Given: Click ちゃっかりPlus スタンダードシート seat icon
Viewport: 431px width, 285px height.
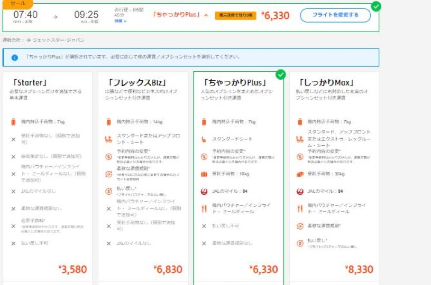Looking at the screenshot, I should [x=204, y=139].
